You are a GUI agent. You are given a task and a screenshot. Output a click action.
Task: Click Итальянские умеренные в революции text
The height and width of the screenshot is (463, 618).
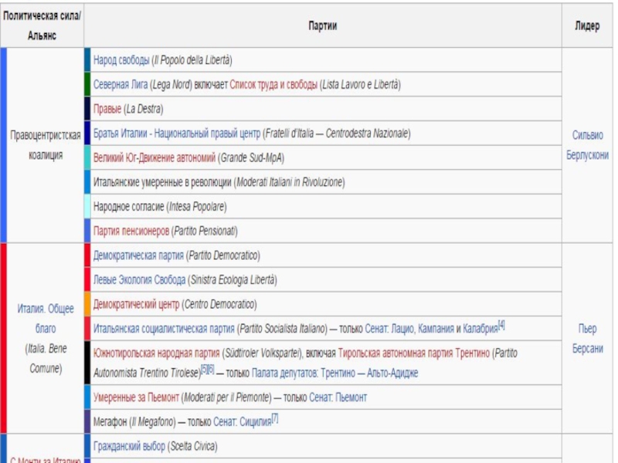coord(163,182)
